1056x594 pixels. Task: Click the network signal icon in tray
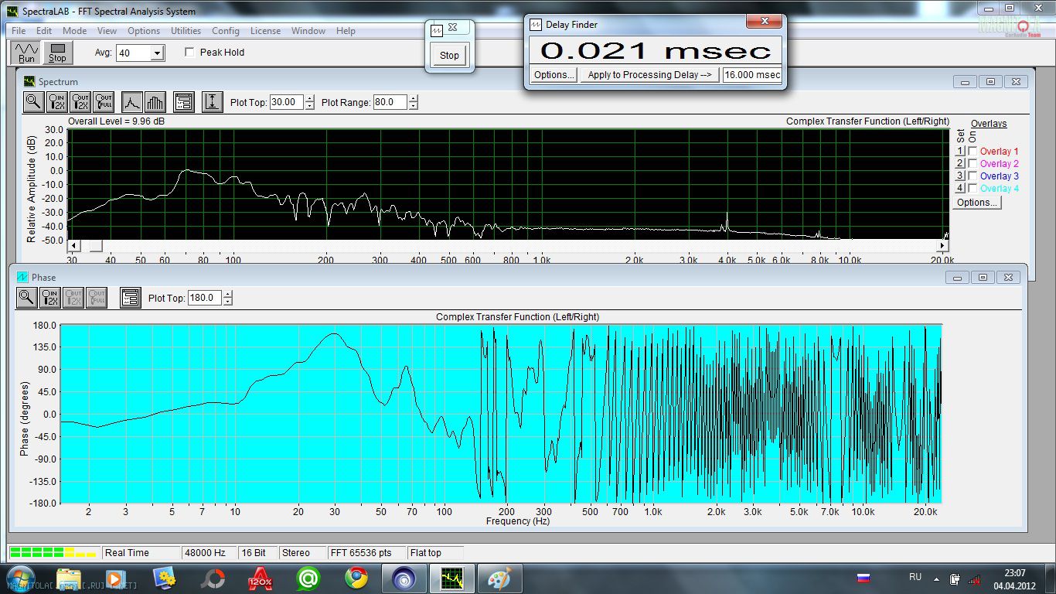(x=974, y=579)
